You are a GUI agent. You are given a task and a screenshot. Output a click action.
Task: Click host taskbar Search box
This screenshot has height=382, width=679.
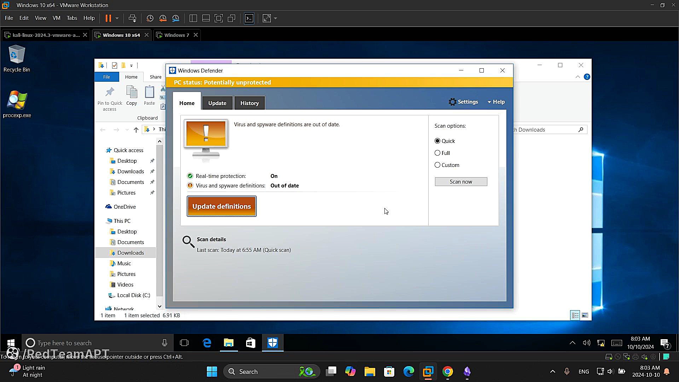pyautogui.click(x=272, y=371)
